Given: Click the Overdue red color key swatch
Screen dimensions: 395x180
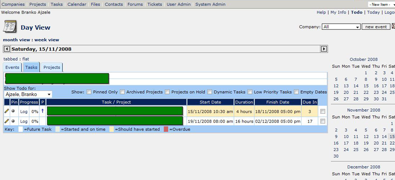Looking at the screenshot, I should pos(166,129).
